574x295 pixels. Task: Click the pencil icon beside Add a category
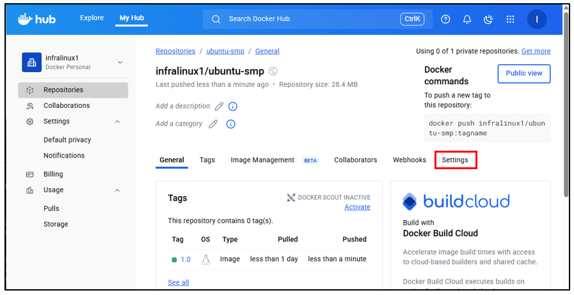tap(213, 125)
